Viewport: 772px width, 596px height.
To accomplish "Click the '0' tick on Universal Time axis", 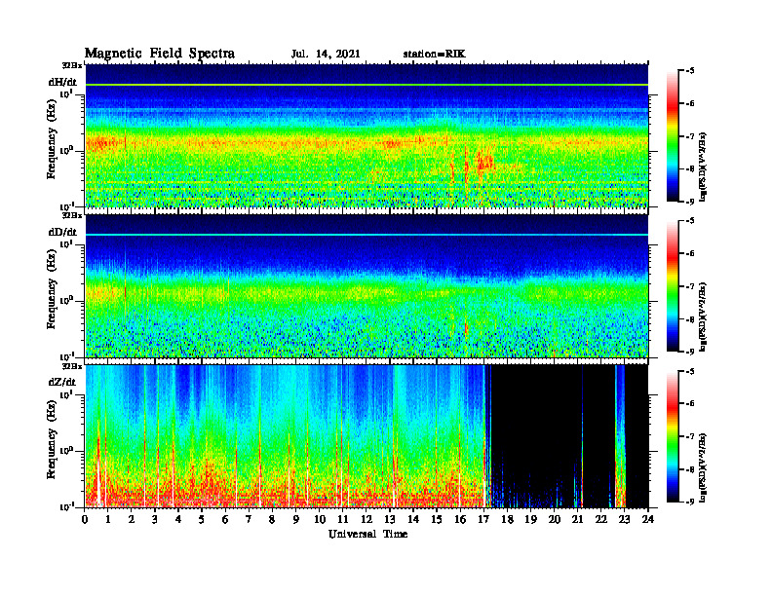I will point(85,520).
